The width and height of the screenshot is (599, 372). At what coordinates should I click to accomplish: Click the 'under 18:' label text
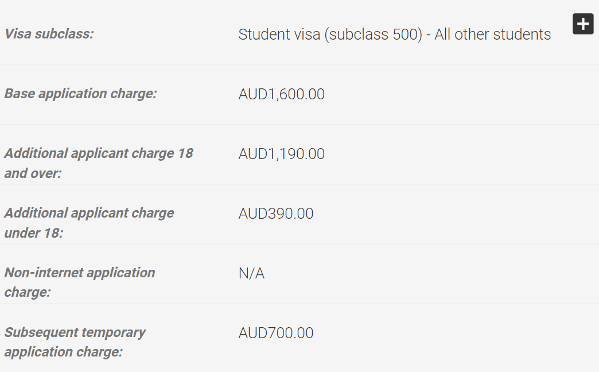(34, 233)
